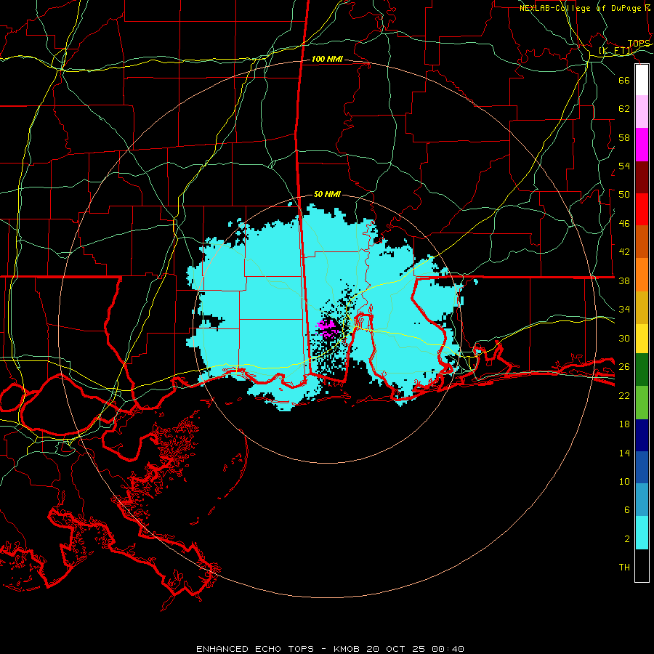Click the black TH legend swatch

pos(642,565)
